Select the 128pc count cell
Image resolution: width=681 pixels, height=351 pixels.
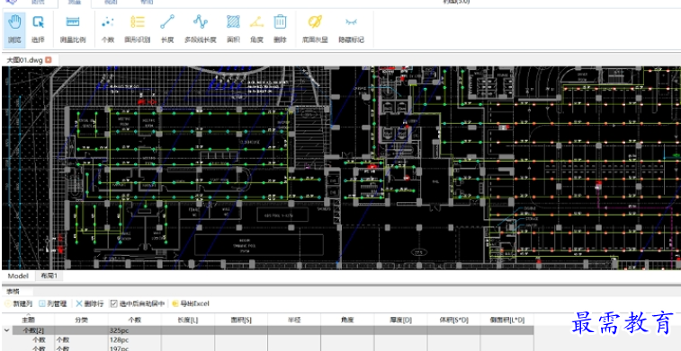tap(134, 340)
